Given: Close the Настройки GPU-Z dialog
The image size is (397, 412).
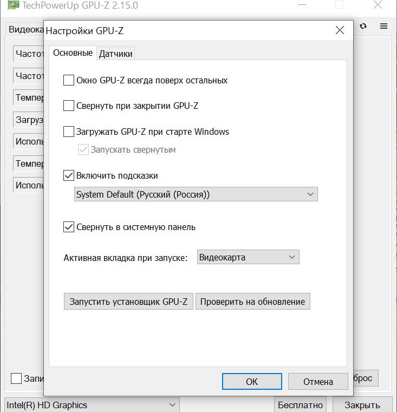Looking at the screenshot, I should click(340, 30).
